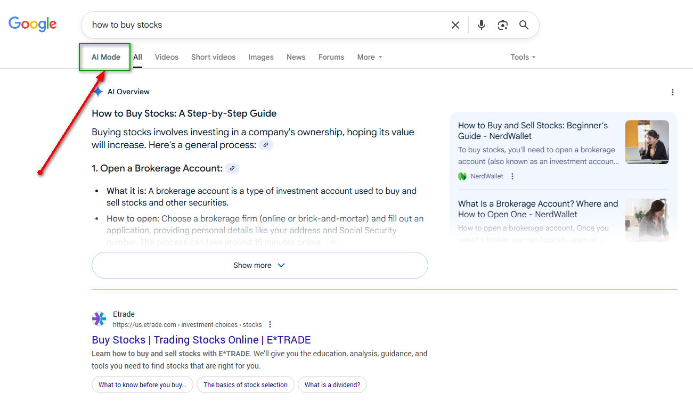Open the "What is a dividend?" chip
Image resolution: width=693 pixels, height=401 pixels.
coord(332,384)
